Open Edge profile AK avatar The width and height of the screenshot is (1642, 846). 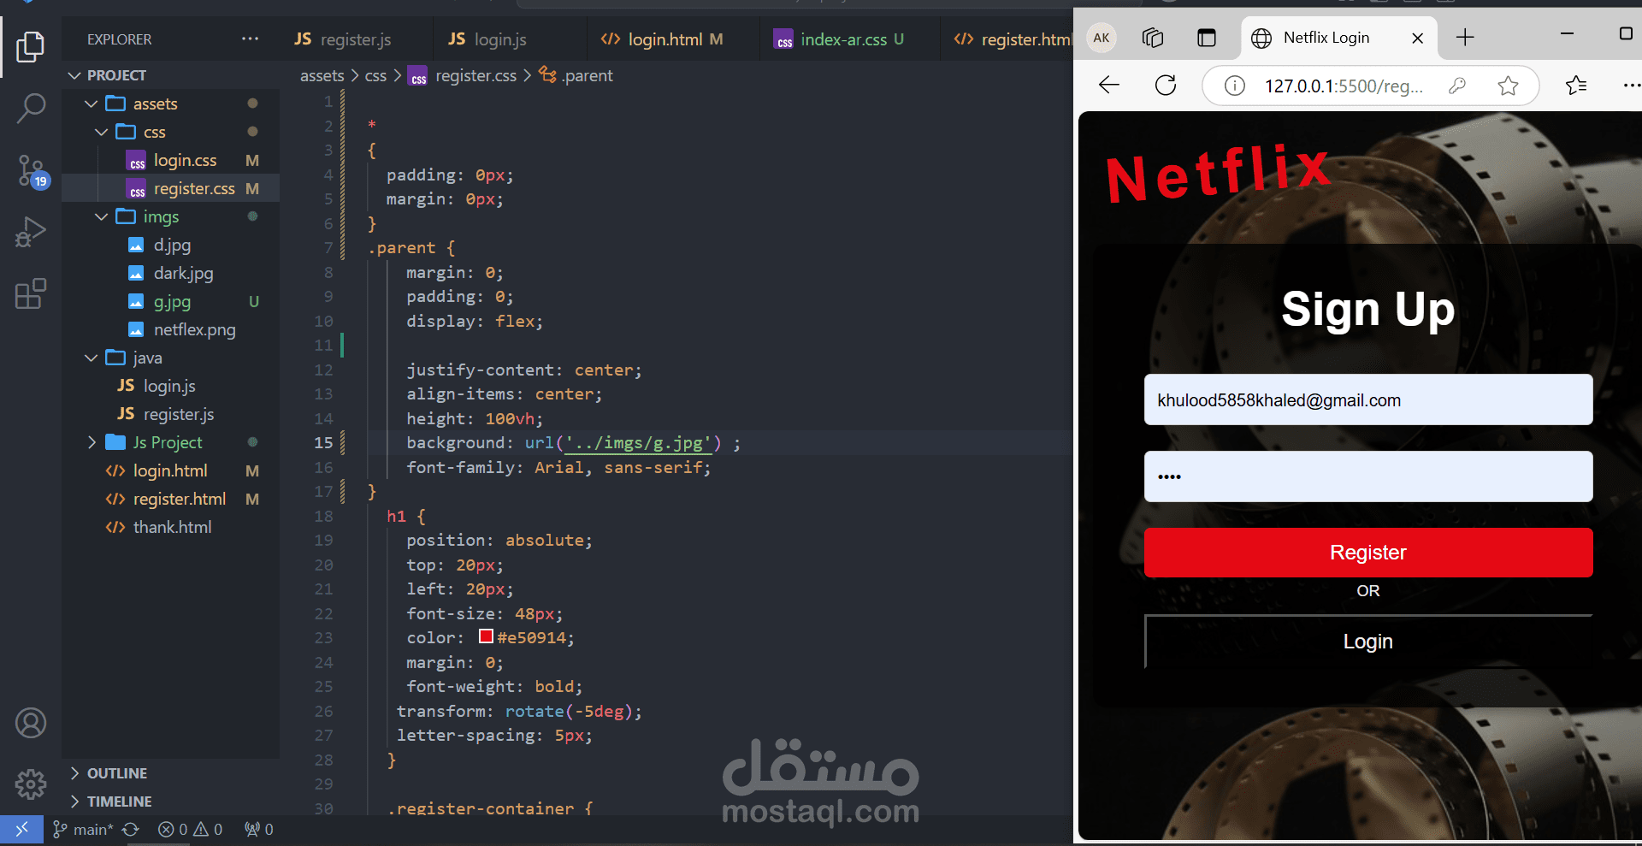click(1102, 38)
